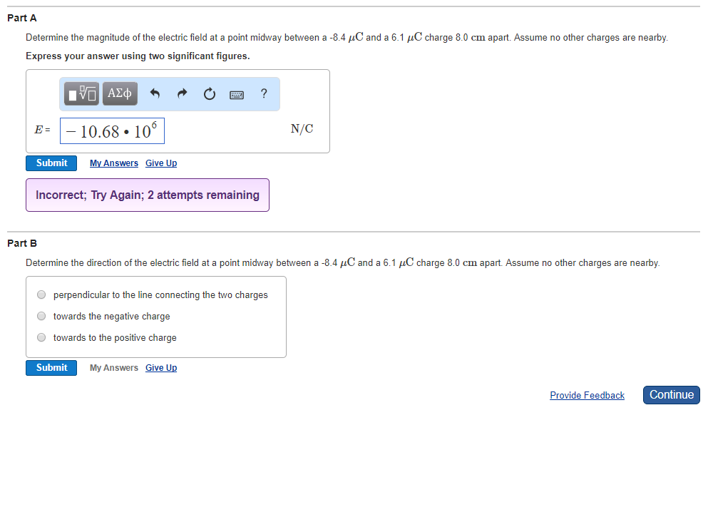Submit the Part B answer
The height and width of the screenshot is (507, 713).
(x=51, y=367)
